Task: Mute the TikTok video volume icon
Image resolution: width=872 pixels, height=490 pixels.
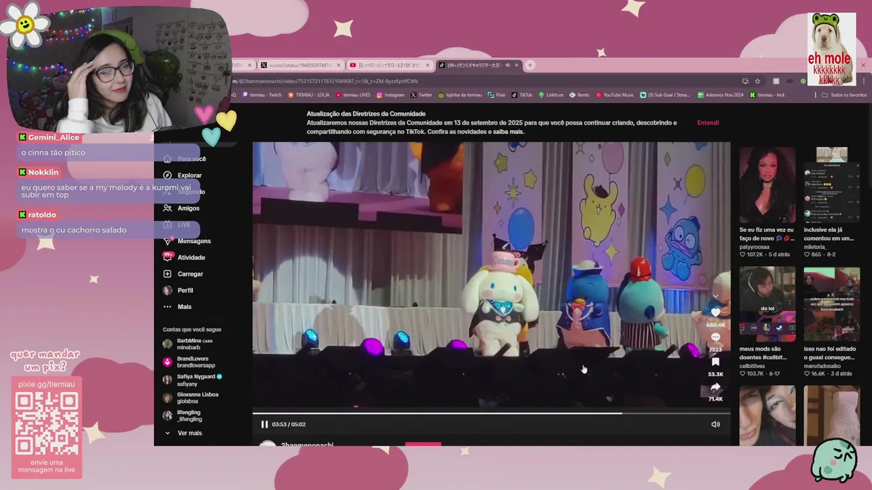Action: 715,424
